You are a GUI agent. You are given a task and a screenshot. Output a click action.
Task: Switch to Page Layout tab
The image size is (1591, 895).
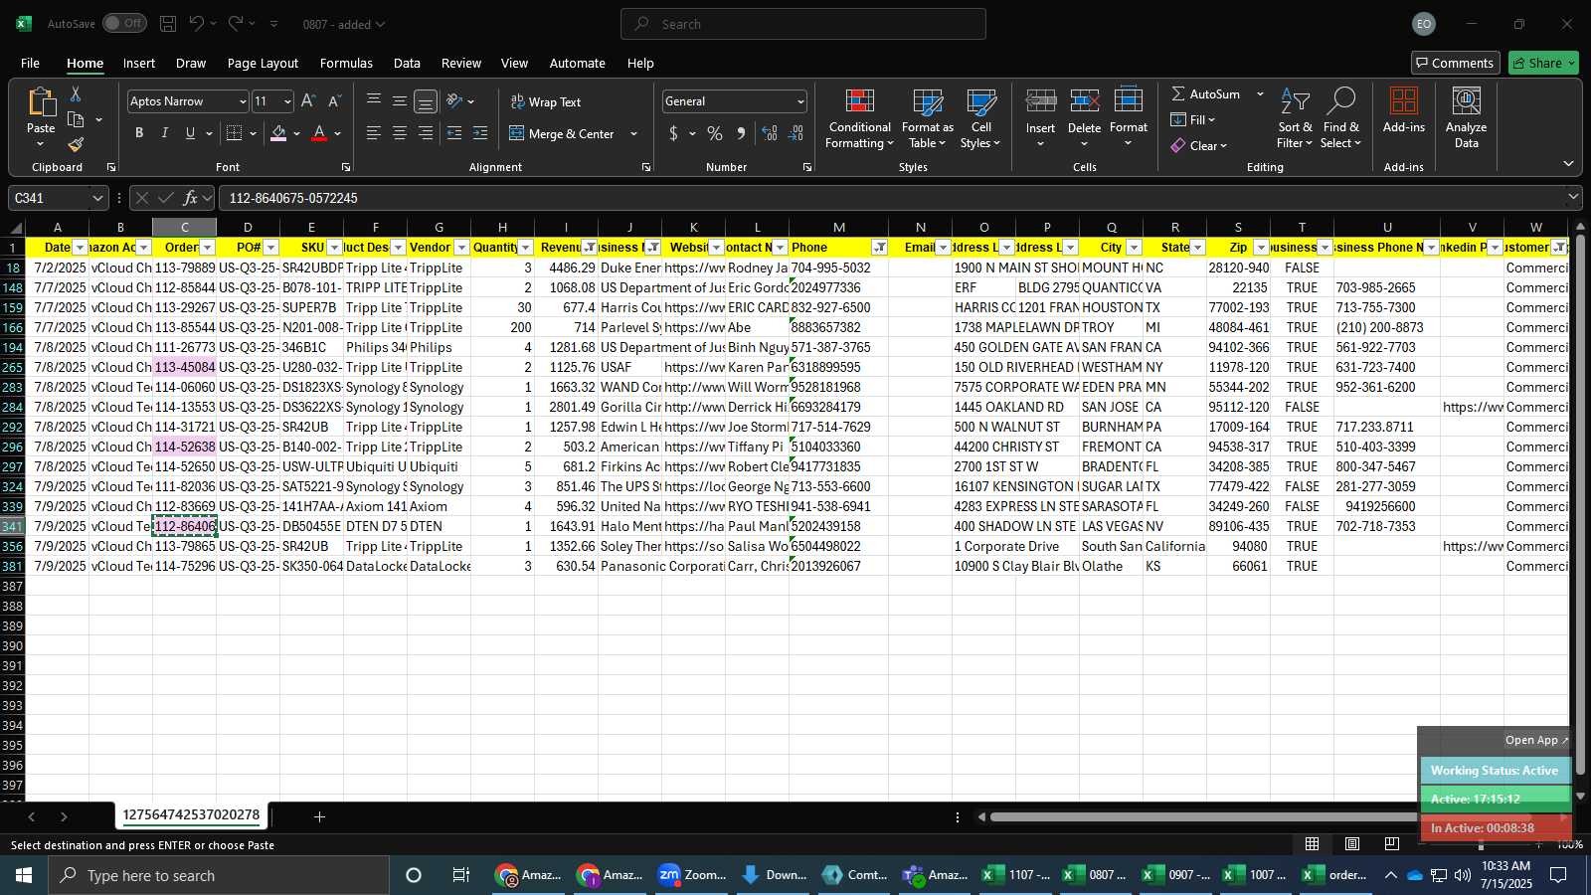point(263,63)
